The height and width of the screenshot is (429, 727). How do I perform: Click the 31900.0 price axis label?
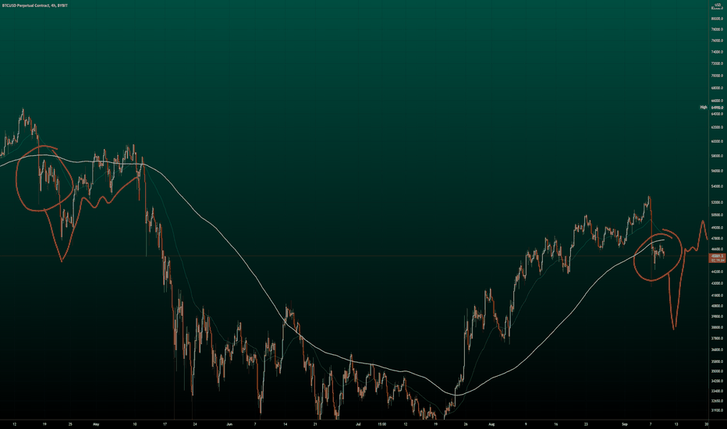point(717,410)
